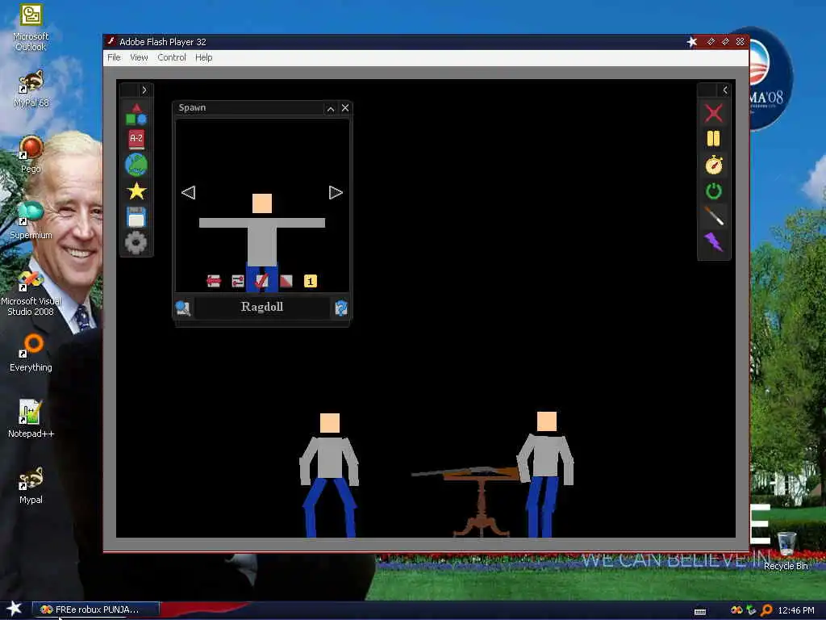Click the red double-arrow flip icon
826x620 pixels.
(213, 281)
